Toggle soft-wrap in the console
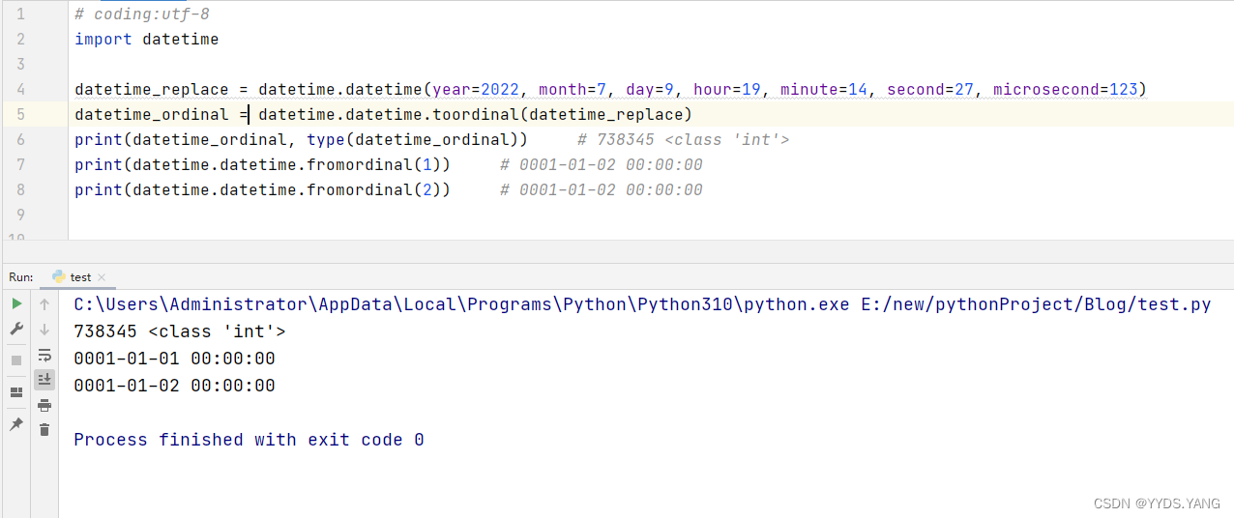 pyautogui.click(x=44, y=355)
